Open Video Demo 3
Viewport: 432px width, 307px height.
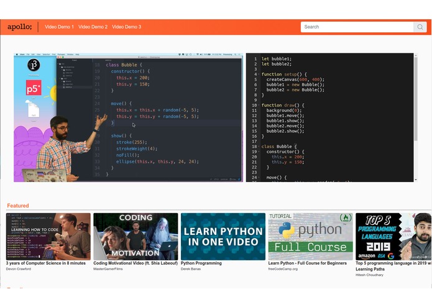point(126,27)
